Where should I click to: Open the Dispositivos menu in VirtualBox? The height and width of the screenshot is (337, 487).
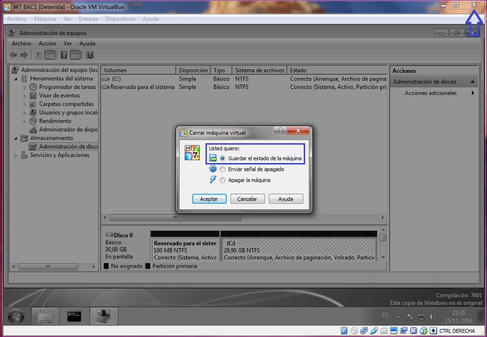click(x=120, y=19)
